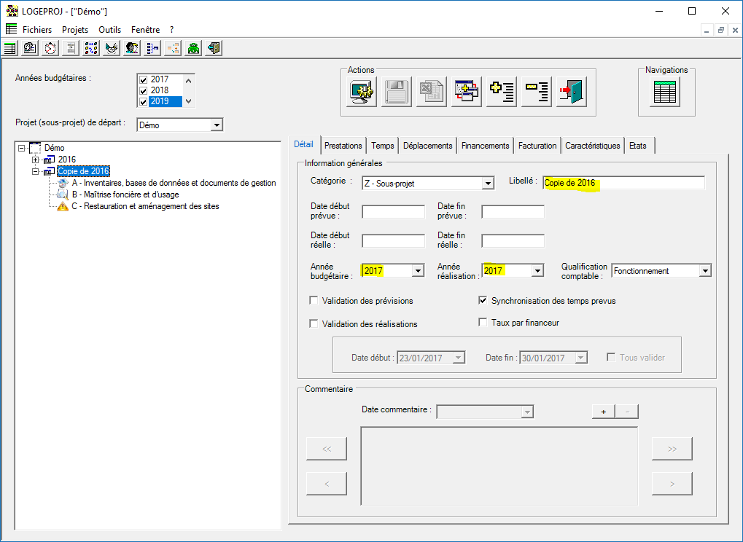Click the stopwatch icon in the top toolbar
The height and width of the screenshot is (542, 743).
pyautogui.click(x=50, y=48)
